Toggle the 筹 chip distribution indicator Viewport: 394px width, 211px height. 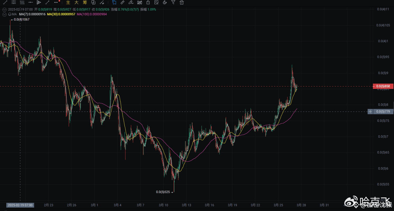tap(85, 2)
